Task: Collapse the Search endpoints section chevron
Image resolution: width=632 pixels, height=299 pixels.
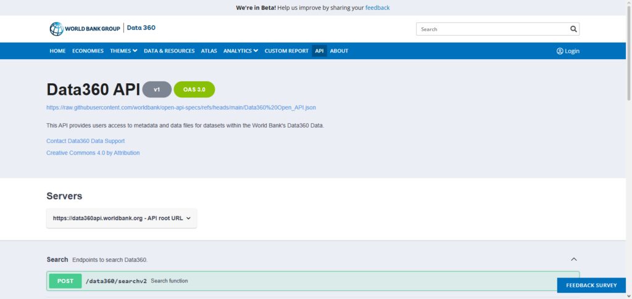Action: (x=573, y=260)
